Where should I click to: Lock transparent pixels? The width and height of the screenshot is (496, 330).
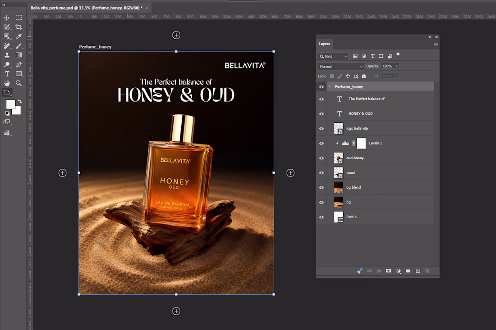332,76
